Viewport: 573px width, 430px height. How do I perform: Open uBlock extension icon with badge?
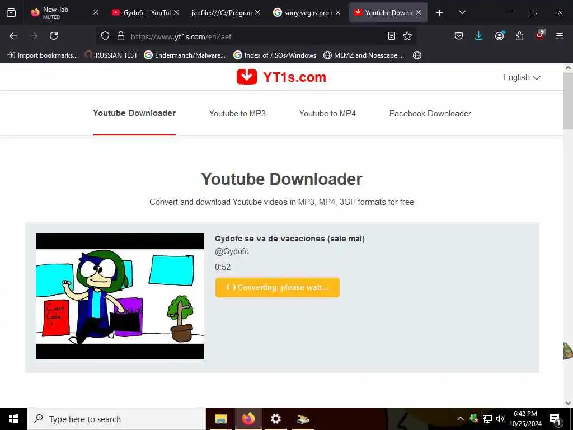coord(540,35)
